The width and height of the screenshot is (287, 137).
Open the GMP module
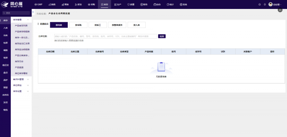tap(38, 4)
